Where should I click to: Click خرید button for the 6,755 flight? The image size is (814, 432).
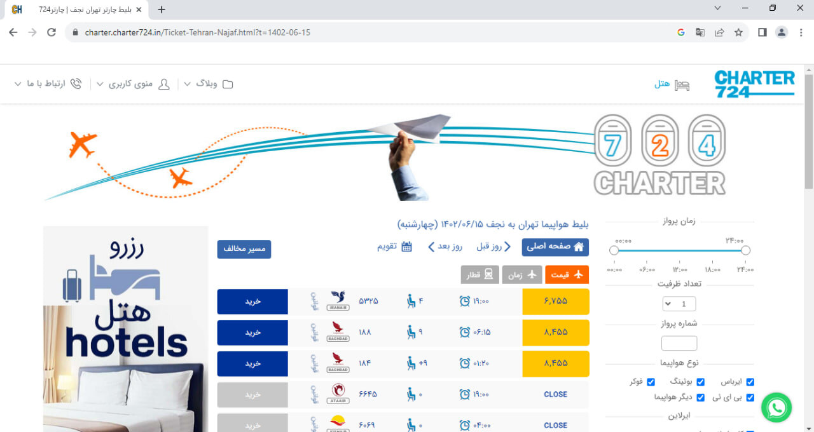click(252, 302)
